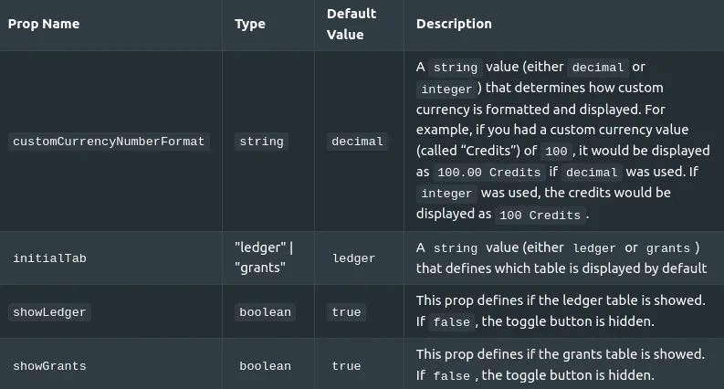Click the true default for showGrants

pyautogui.click(x=346, y=366)
